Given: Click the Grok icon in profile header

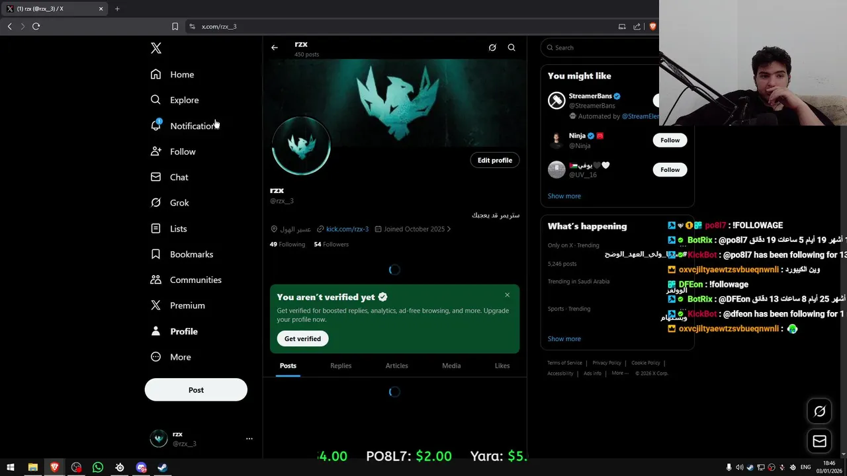Looking at the screenshot, I should (x=492, y=48).
